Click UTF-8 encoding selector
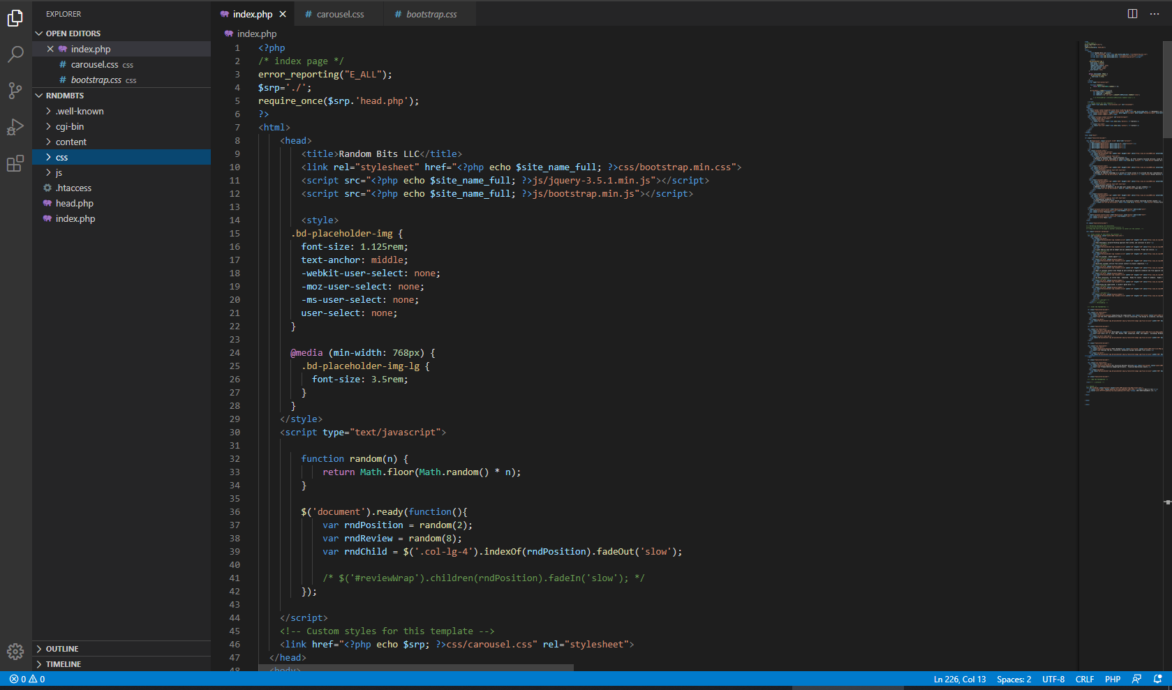This screenshot has height=690, width=1172. [x=1053, y=679]
